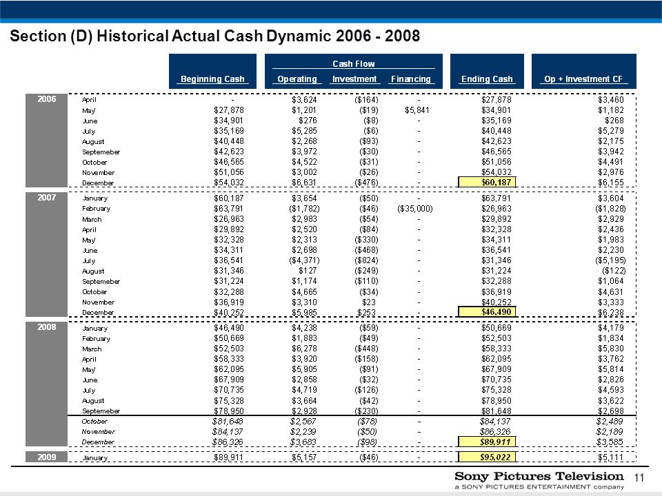Select investment value ($824)
Screen dimensions: 662x496
tap(366, 260)
